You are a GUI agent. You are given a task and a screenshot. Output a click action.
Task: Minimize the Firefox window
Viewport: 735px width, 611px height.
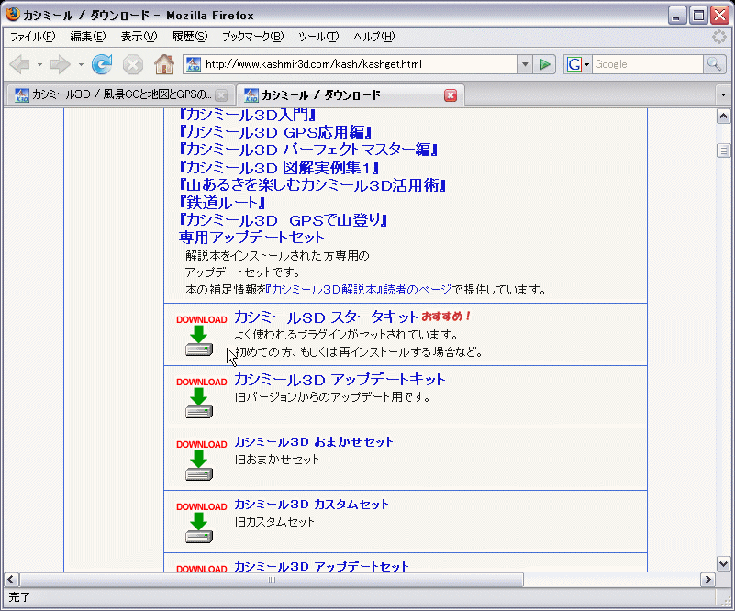[676, 16]
